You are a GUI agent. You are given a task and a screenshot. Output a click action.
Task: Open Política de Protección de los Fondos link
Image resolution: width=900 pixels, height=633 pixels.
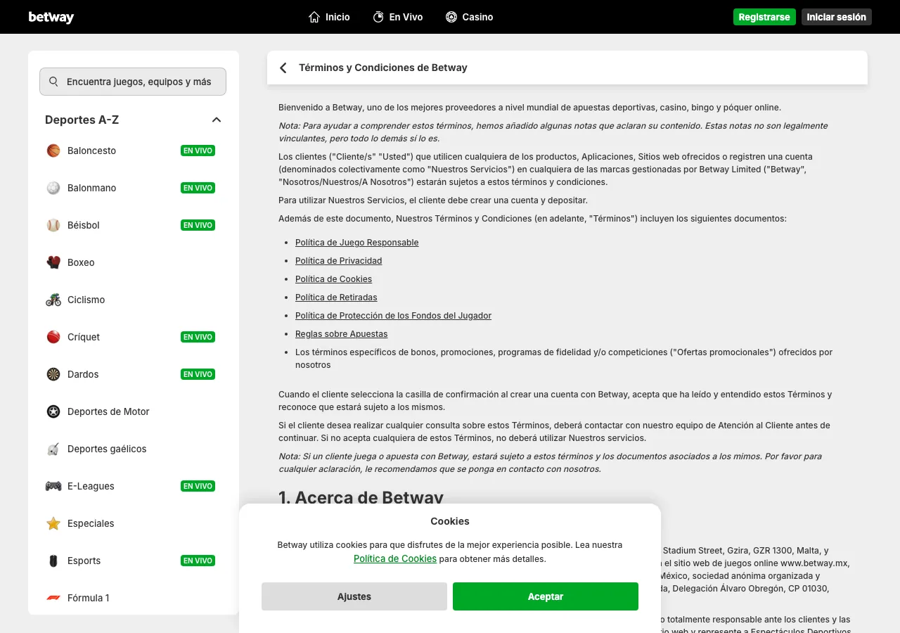coord(393,316)
